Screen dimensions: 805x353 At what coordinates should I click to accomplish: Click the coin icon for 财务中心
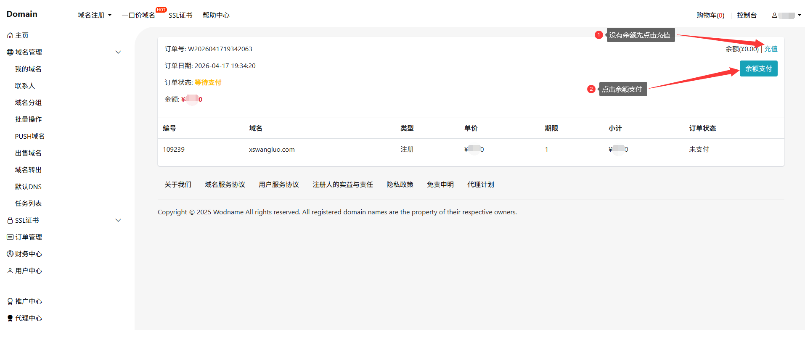pos(10,254)
